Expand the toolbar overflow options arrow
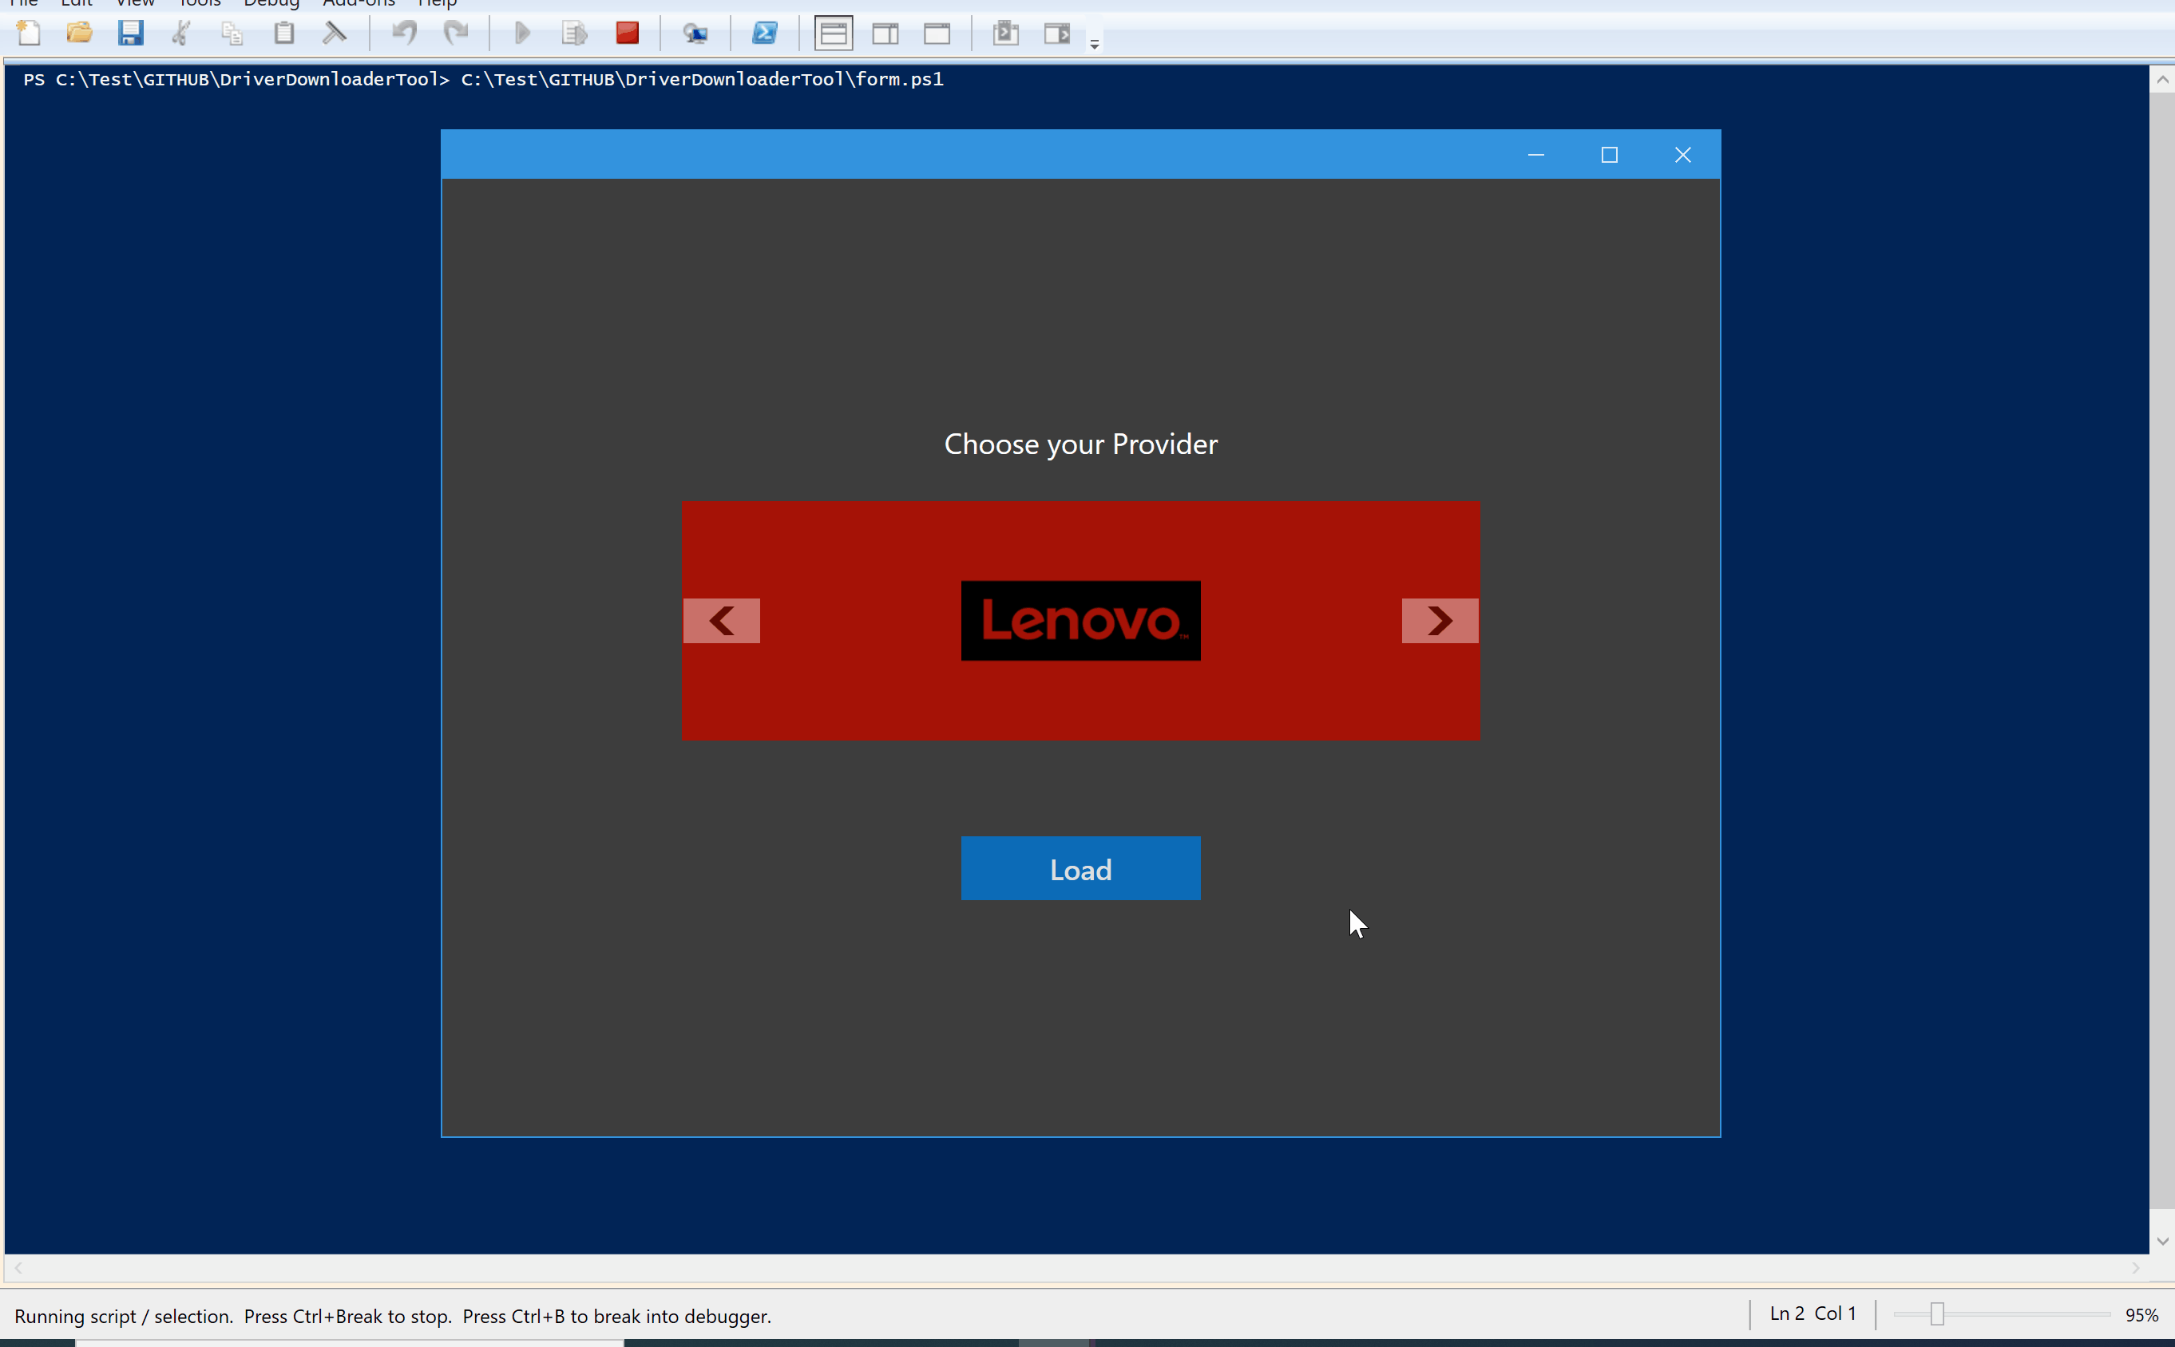 pyautogui.click(x=1095, y=43)
